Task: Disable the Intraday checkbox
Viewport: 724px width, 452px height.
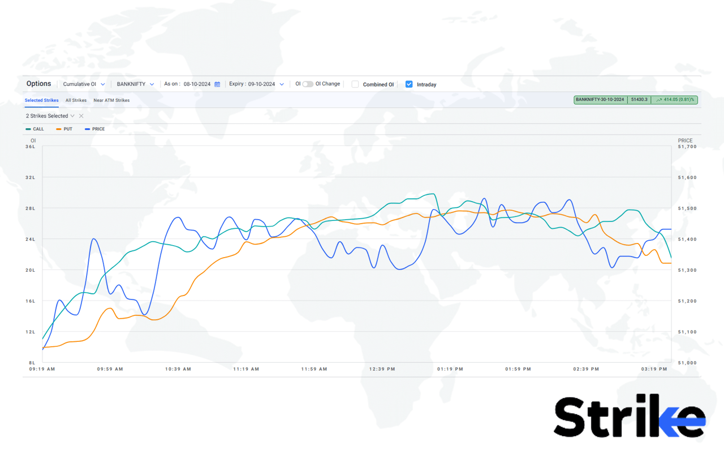Action: [x=408, y=84]
